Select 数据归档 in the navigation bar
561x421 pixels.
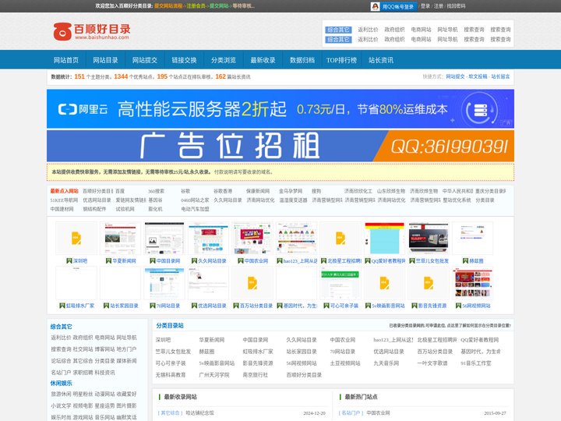[x=302, y=60]
